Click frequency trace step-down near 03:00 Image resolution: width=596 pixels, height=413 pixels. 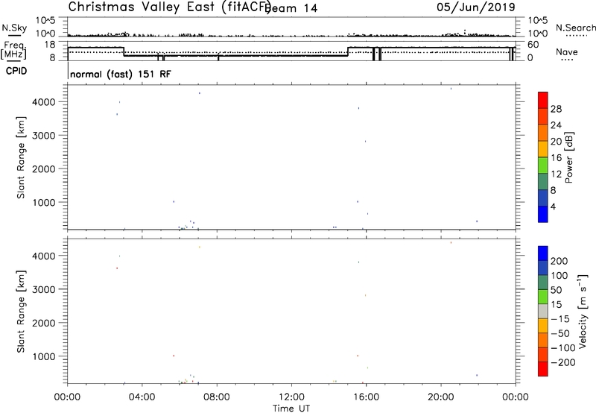[124, 51]
